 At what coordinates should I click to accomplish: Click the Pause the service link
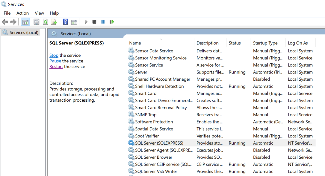[55, 61]
